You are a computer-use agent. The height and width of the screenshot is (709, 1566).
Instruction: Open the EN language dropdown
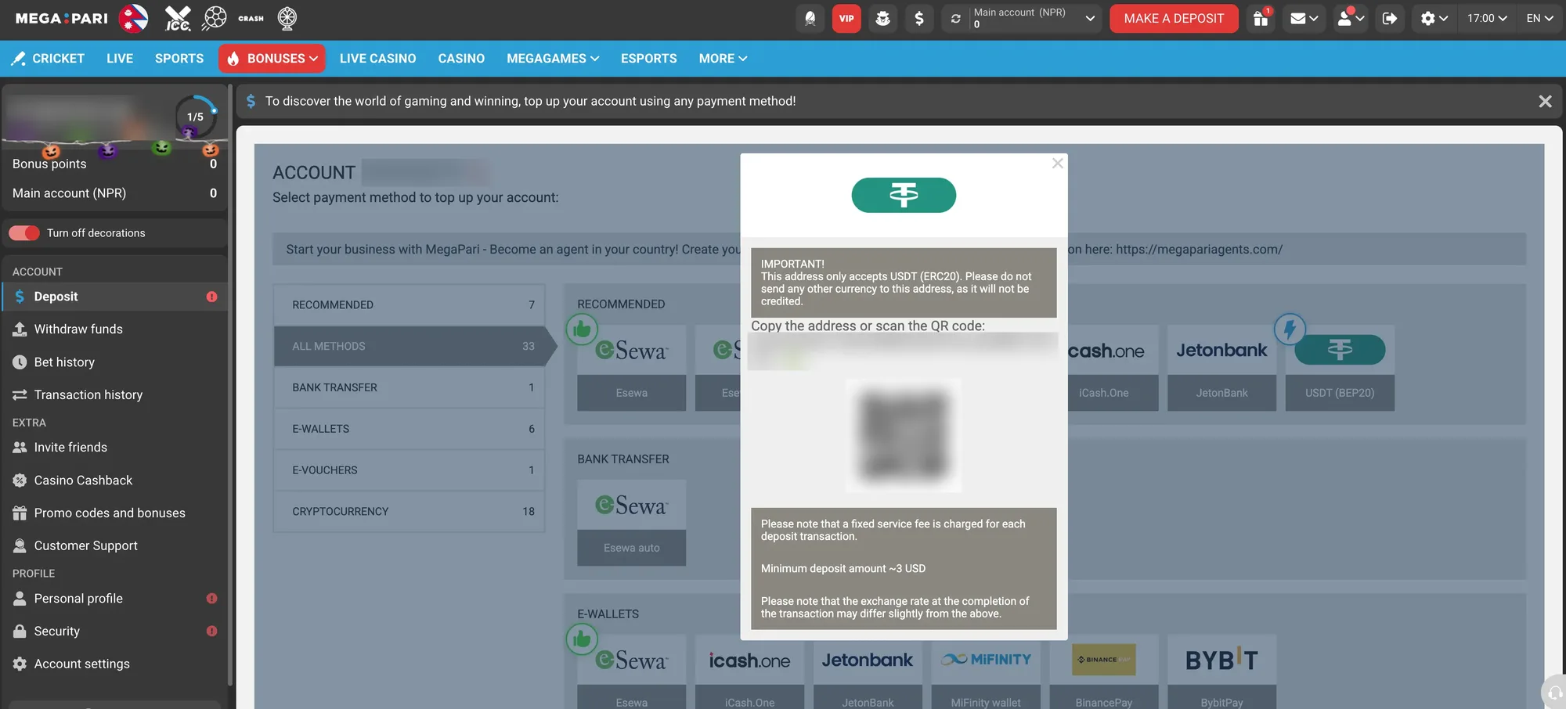pyautogui.click(x=1539, y=19)
